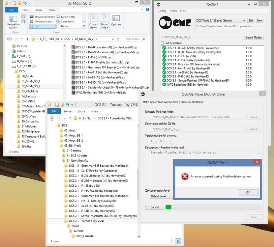Expand layout gallery more arrow

[x=84, y=26]
